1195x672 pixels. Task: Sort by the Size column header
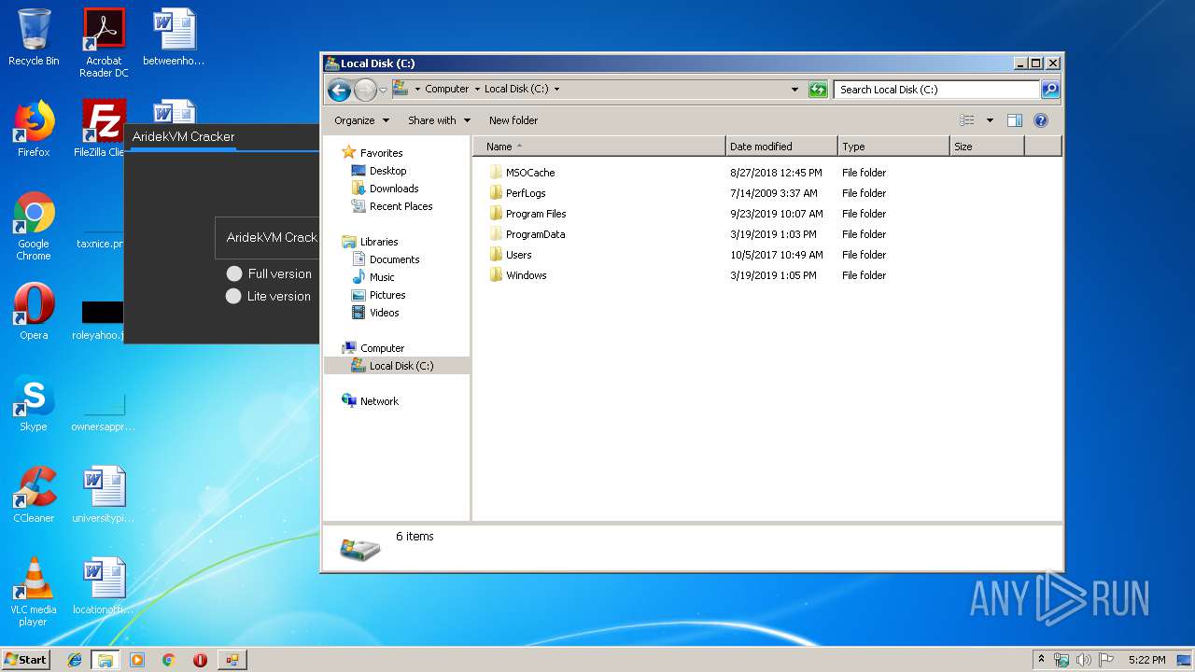coord(987,147)
